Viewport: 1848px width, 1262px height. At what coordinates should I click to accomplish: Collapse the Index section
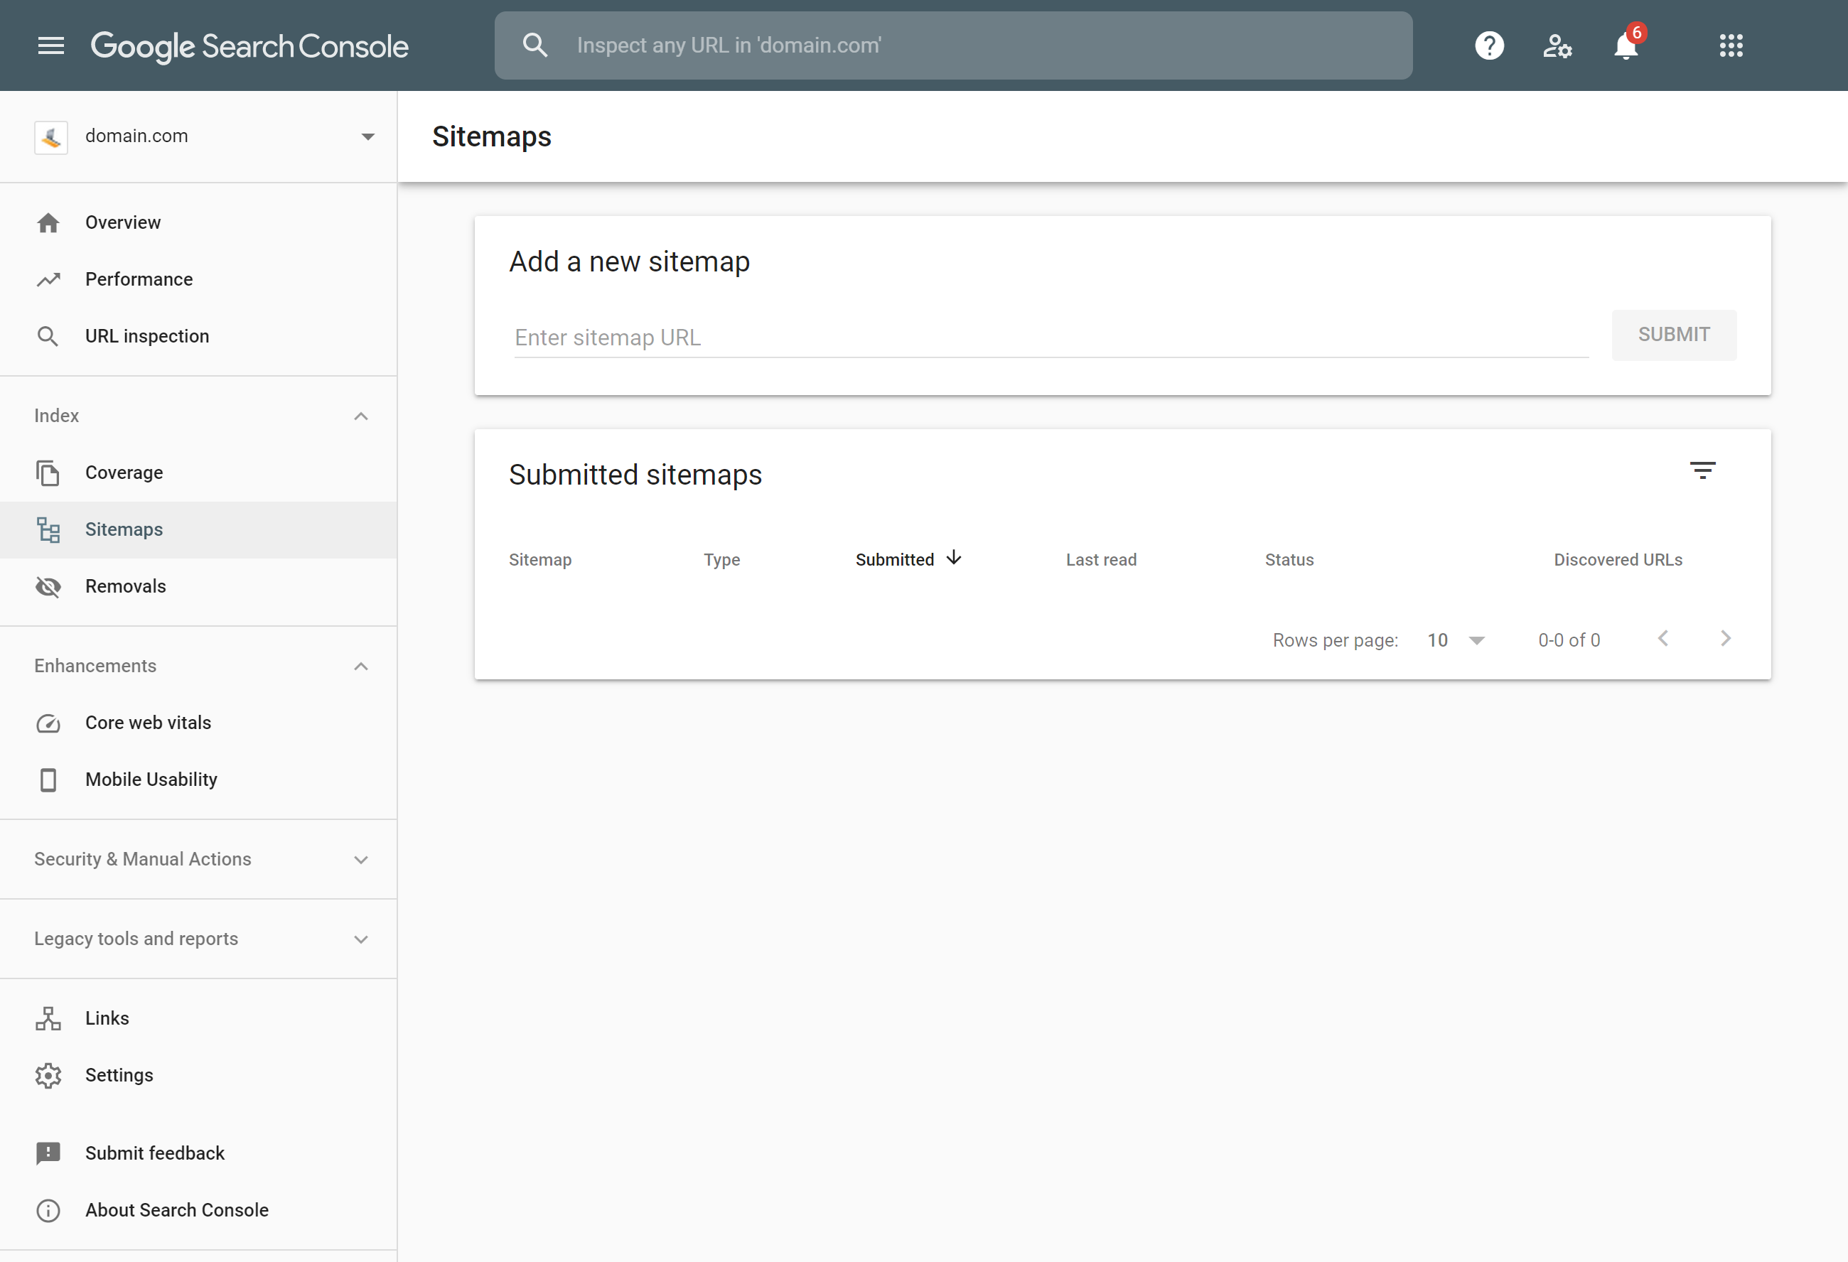pyautogui.click(x=364, y=414)
